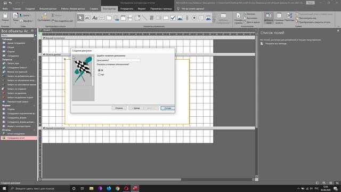
Task: Select the Rectangle control tool
Action: coord(166,18)
